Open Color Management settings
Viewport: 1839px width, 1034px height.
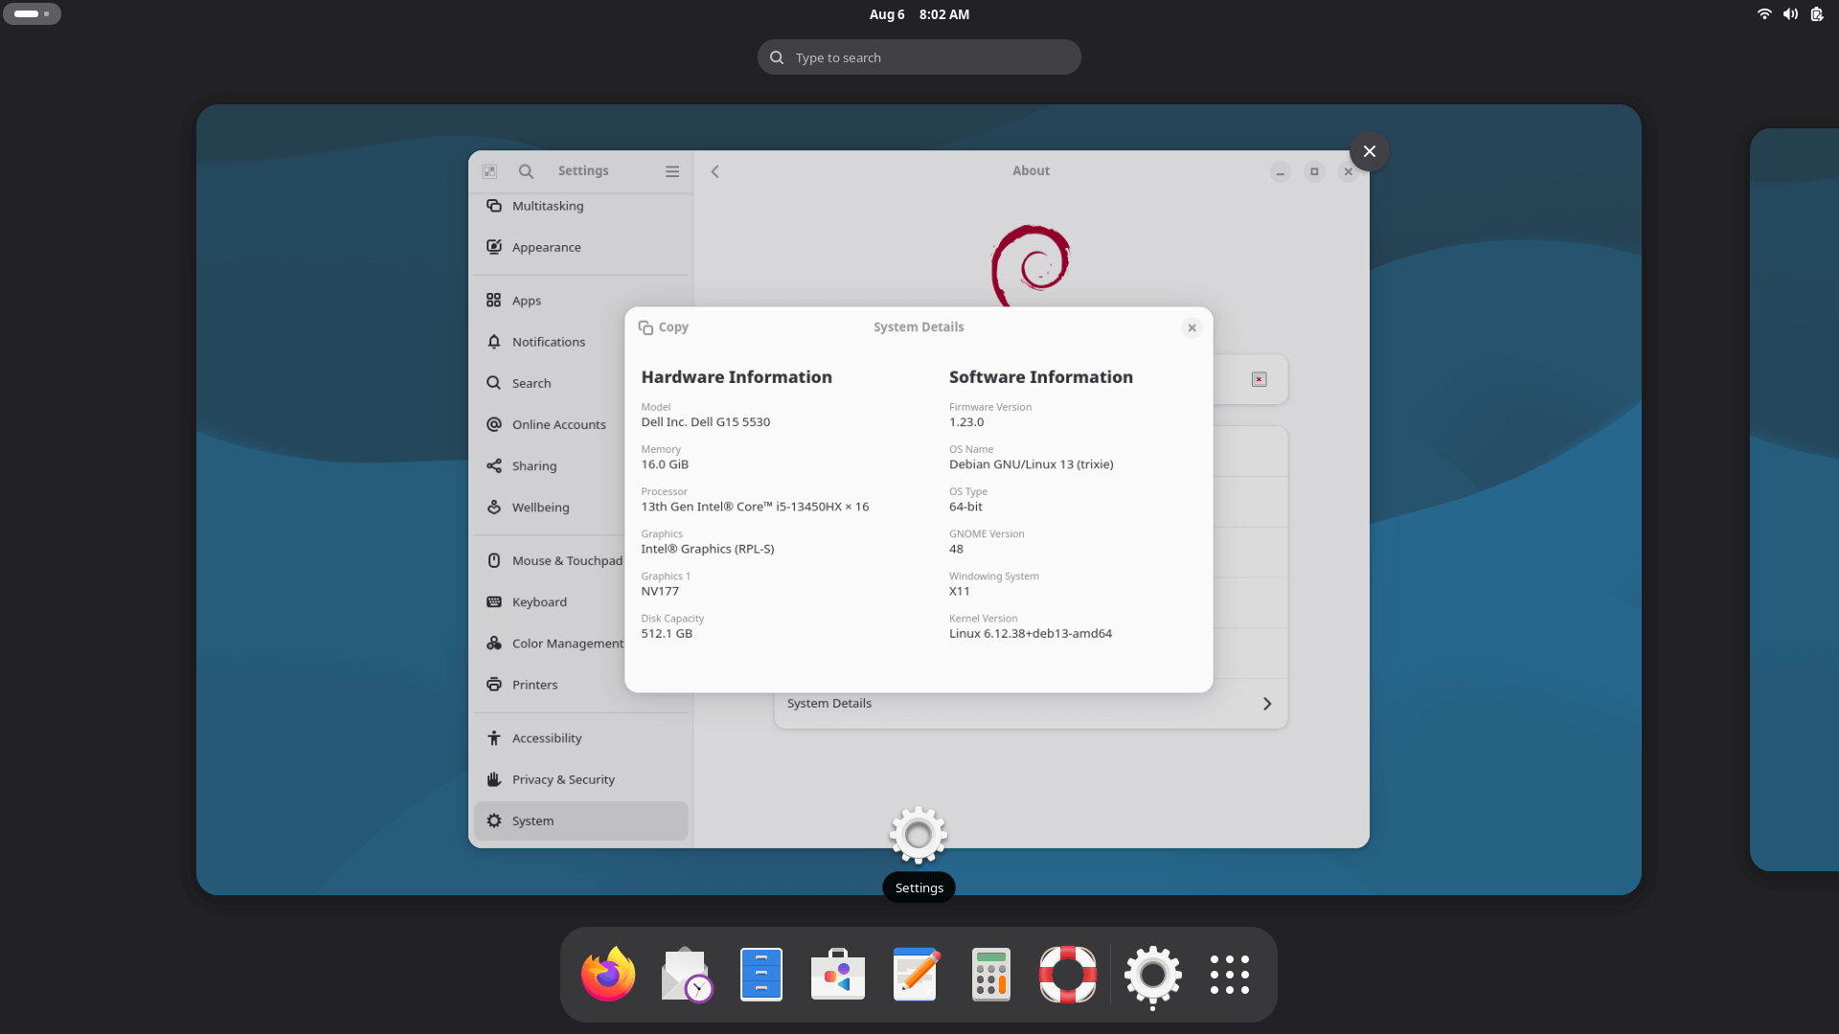pyautogui.click(x=568, y=642)
